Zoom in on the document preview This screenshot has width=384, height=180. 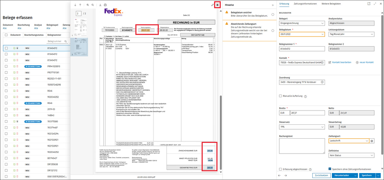88,5
